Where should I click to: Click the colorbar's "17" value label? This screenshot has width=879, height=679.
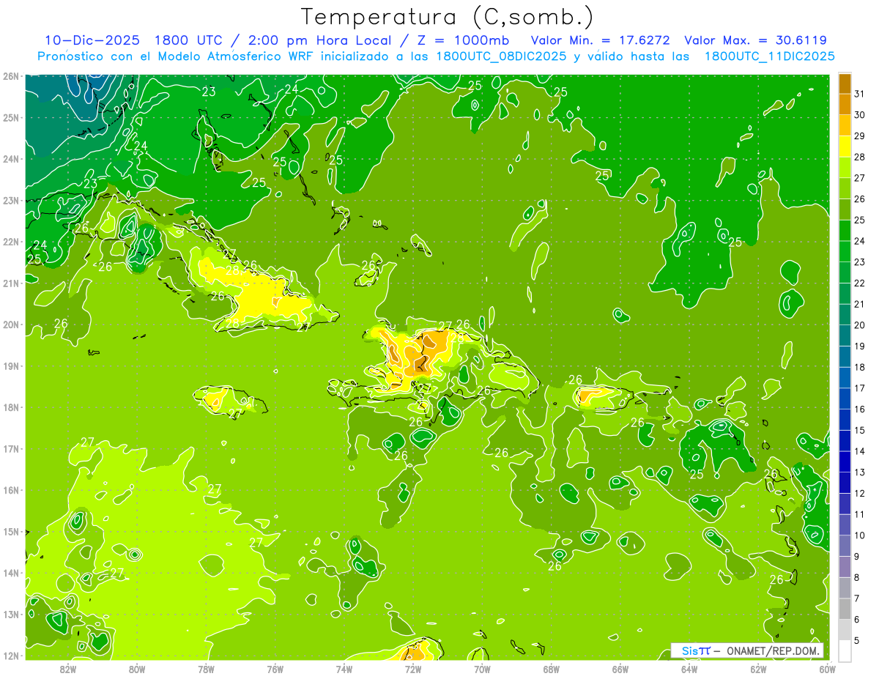[860, 388]
